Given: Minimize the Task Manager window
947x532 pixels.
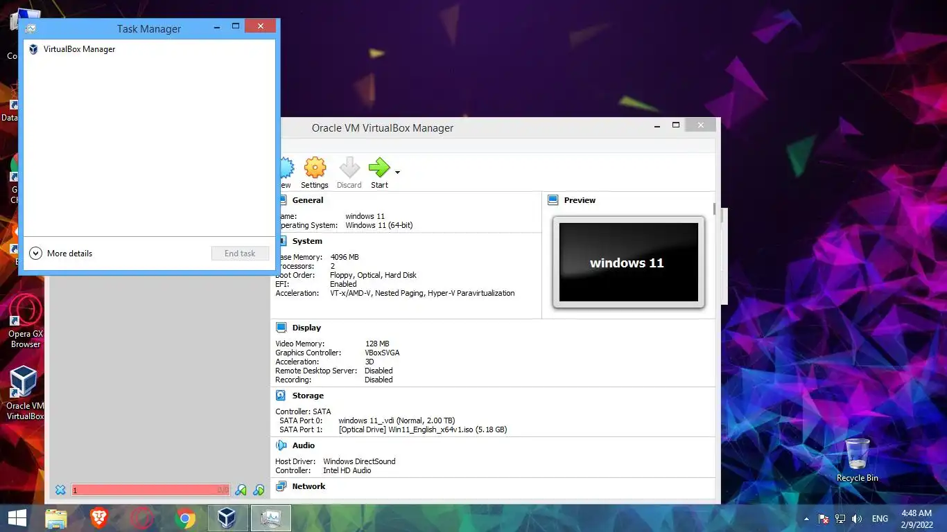Looking at the screenshot, I should click(x=217, y=26).
